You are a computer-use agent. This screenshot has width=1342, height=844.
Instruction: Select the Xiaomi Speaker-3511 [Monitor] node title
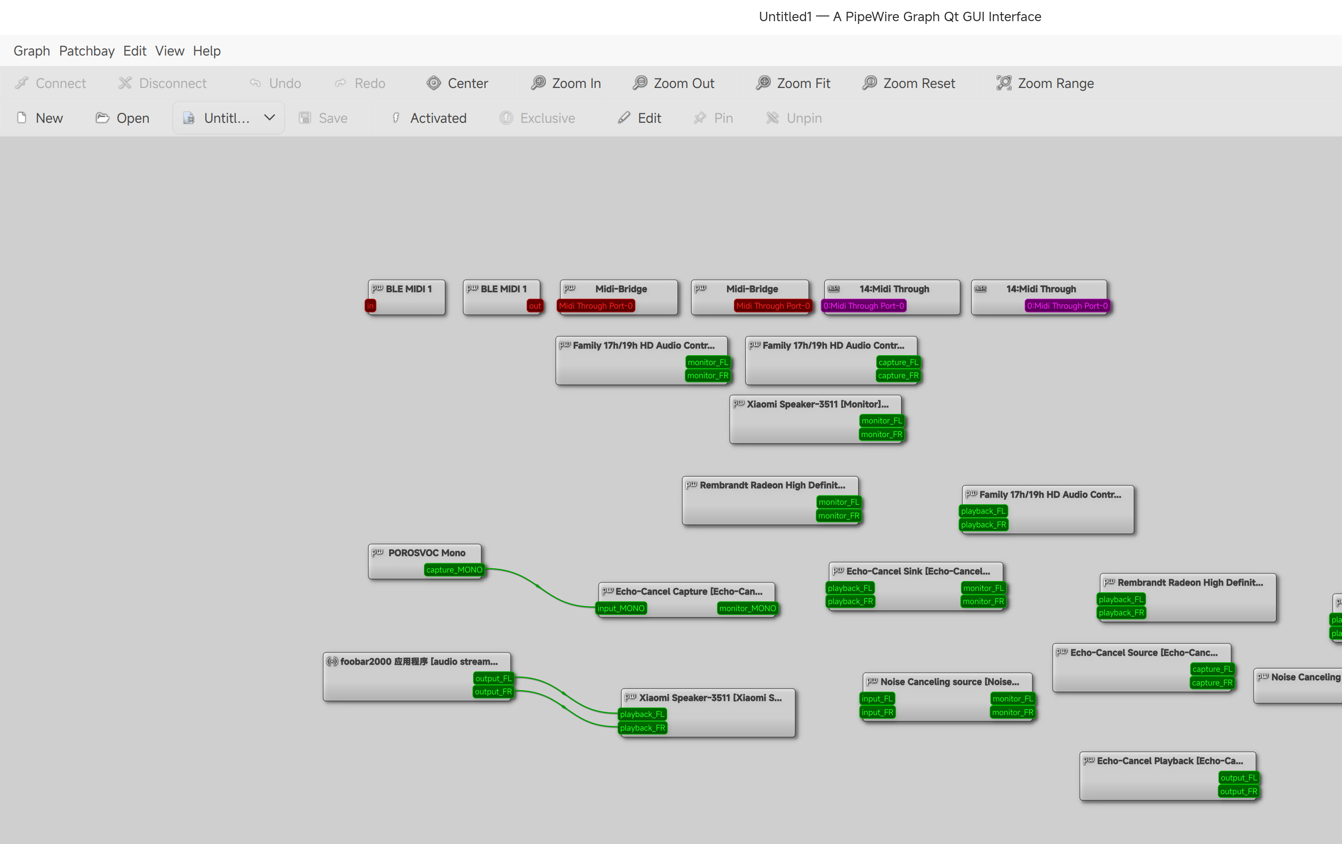817,405
